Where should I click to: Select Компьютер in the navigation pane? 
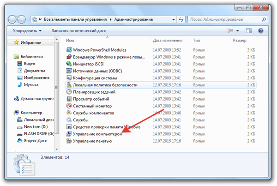click(x=31, y=113)
